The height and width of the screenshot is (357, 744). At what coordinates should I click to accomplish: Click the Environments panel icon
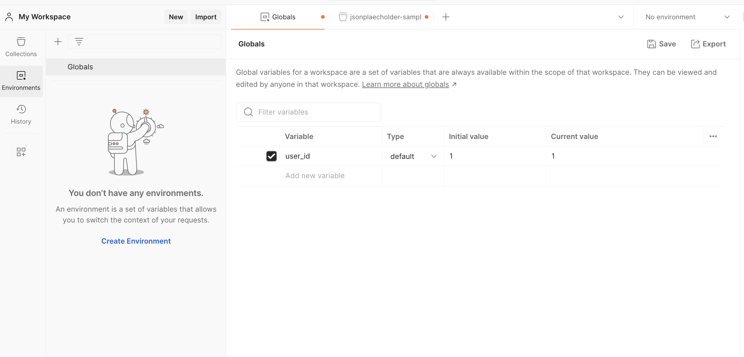coord(21,81)
